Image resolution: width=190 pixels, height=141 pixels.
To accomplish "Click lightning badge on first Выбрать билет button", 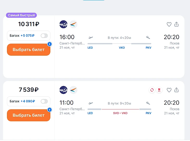I will coord(49,44).
